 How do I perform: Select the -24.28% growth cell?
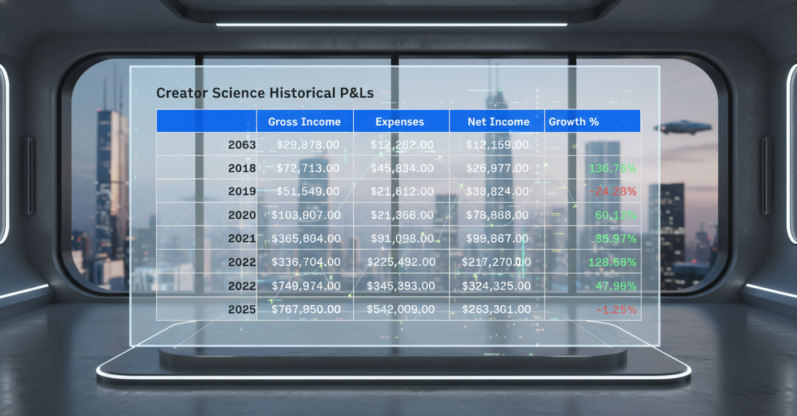(612, 192)
